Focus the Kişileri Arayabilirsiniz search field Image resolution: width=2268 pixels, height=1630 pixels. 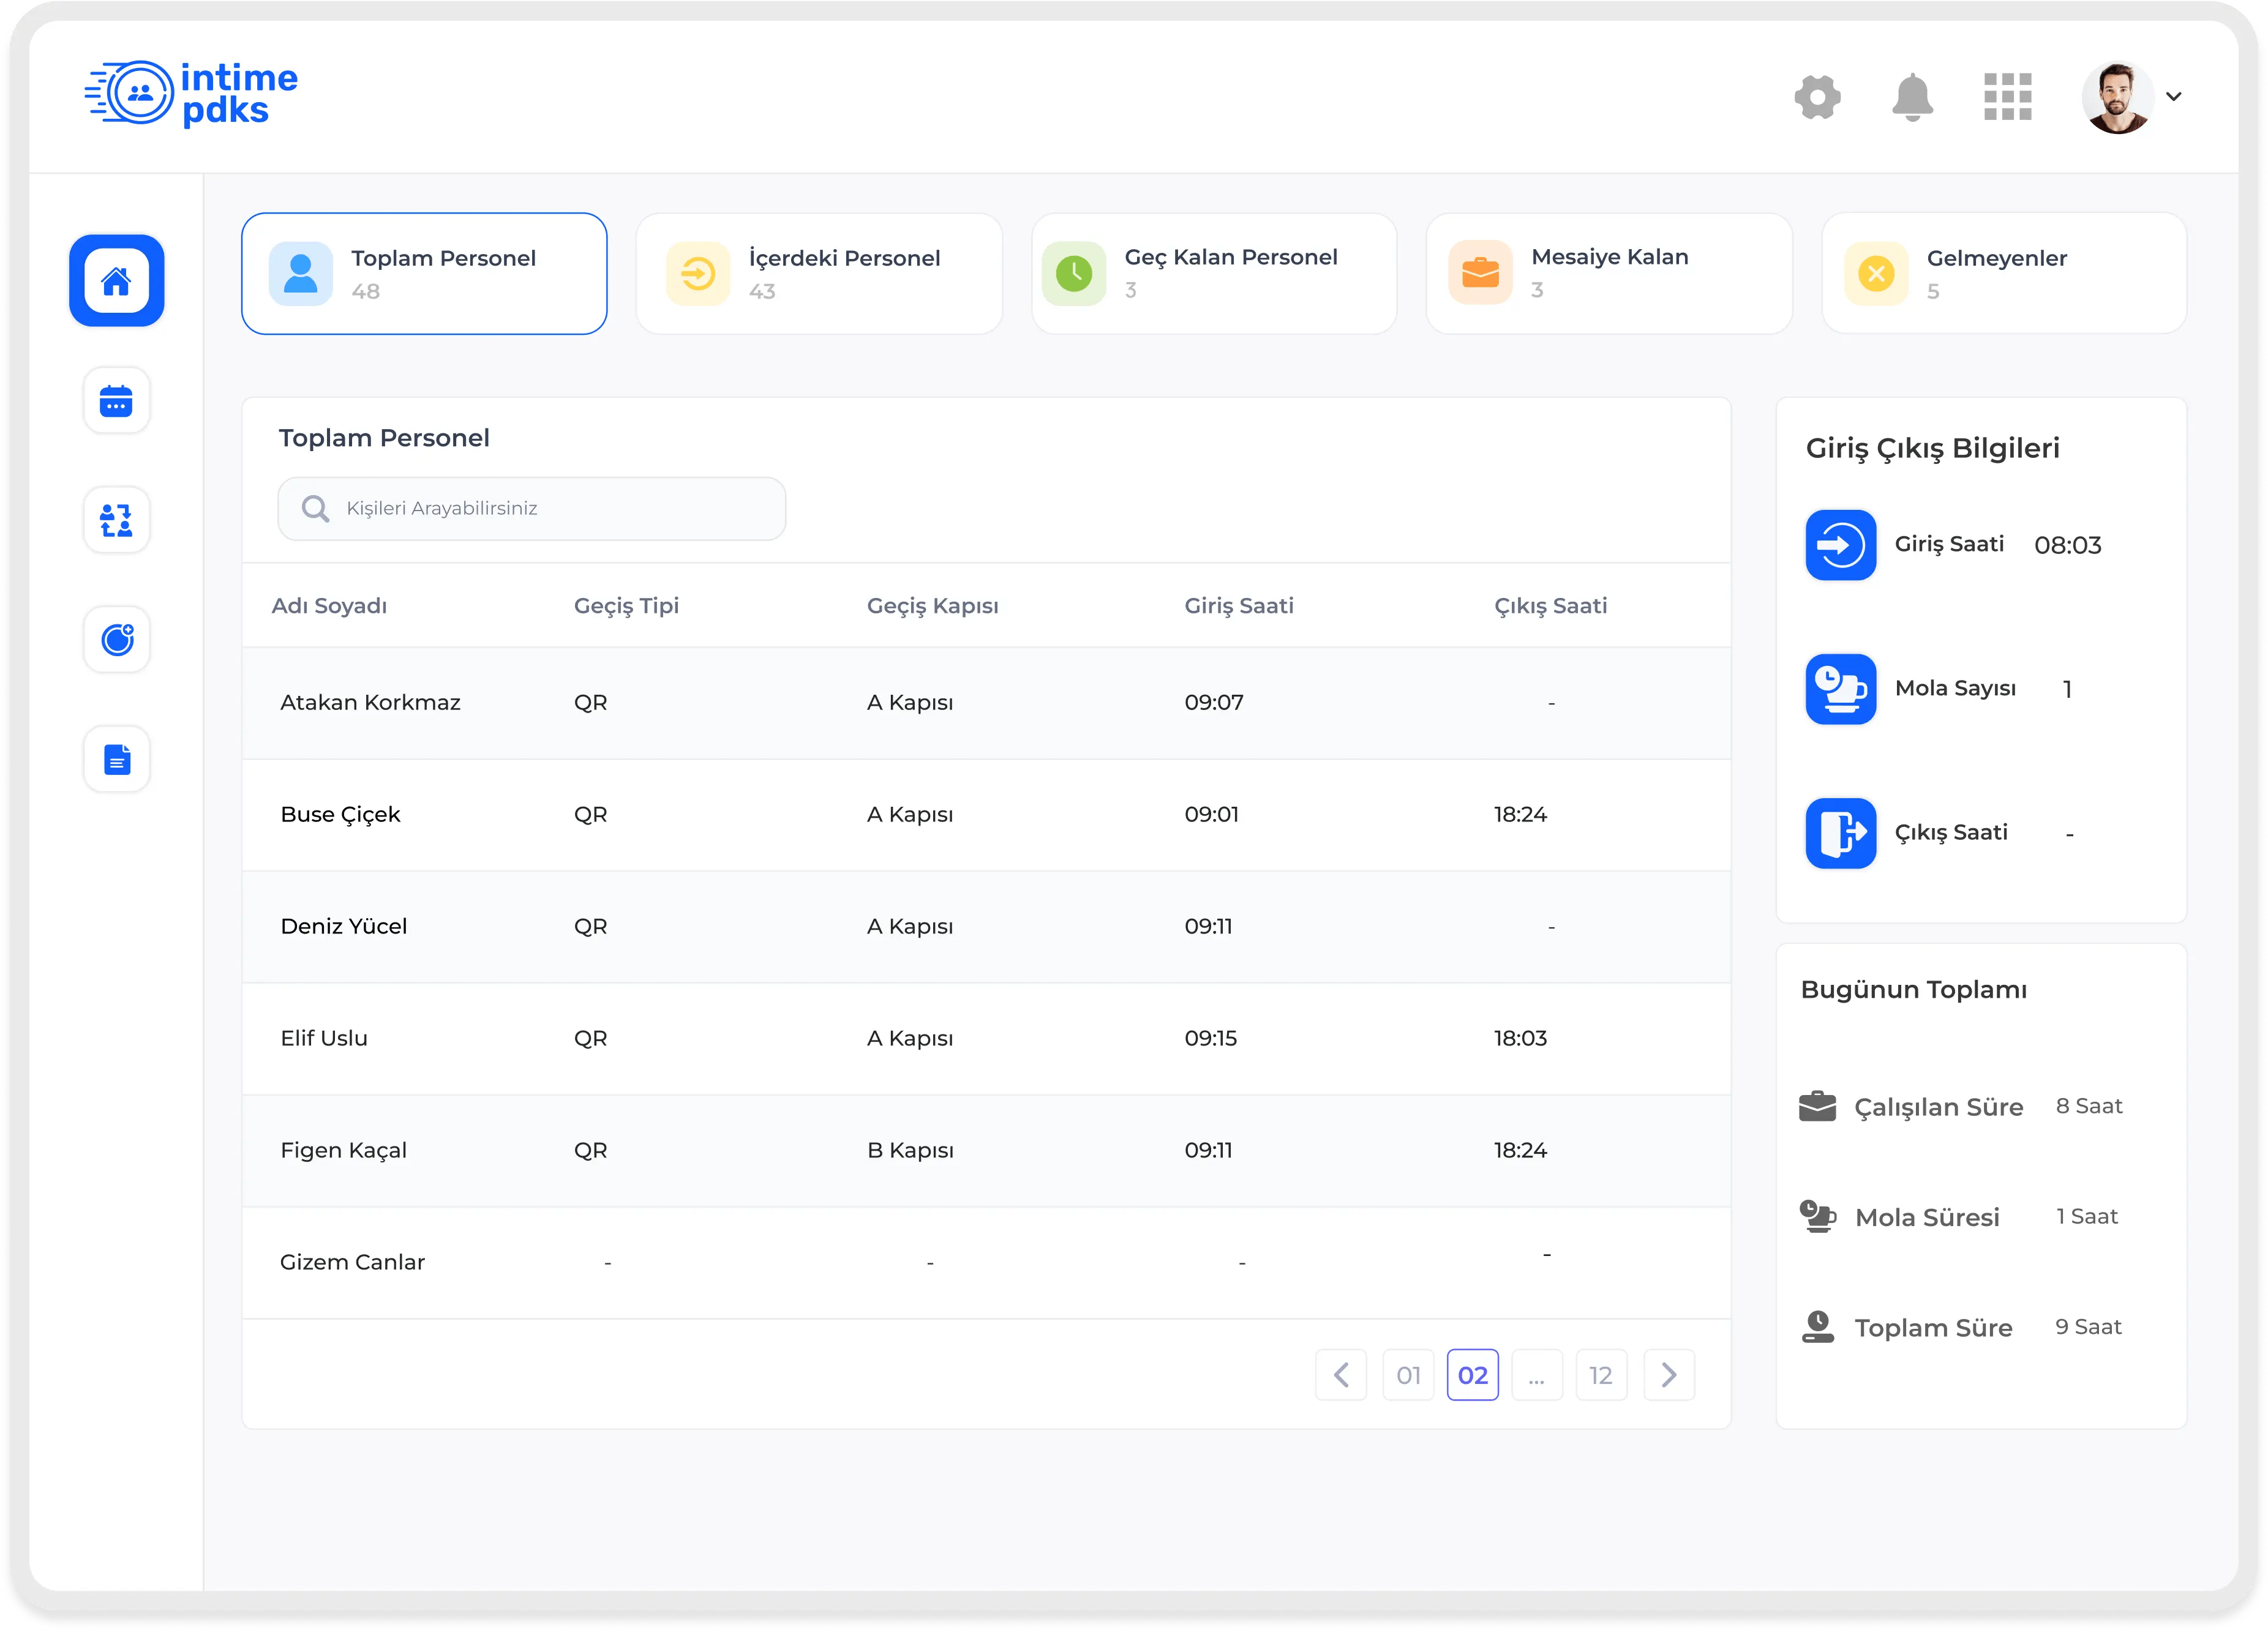click(x=532, y=509)
